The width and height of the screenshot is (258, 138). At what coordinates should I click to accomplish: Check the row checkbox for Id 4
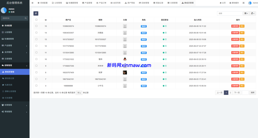(36, 85)
